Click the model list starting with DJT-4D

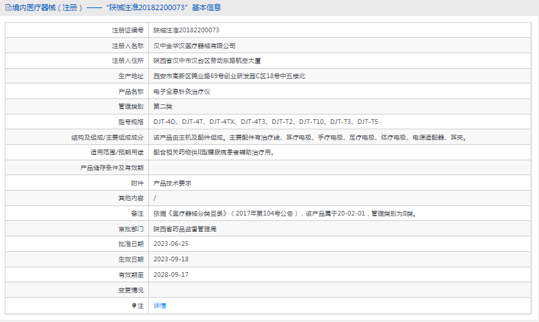point(265,122)
